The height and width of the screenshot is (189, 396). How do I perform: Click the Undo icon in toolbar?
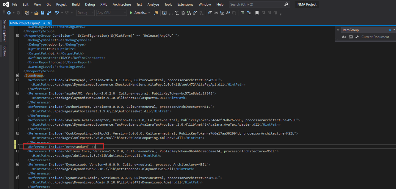57,13
